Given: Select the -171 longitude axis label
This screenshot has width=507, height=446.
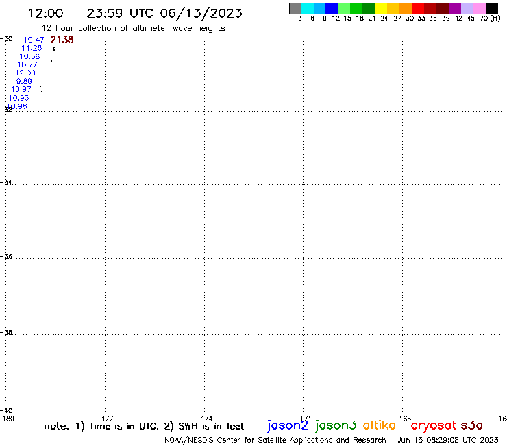Looking at the screenshot, I should point(304,419).
